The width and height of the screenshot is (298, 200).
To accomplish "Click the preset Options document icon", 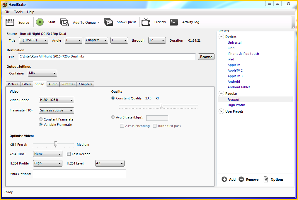I will 266,179.
